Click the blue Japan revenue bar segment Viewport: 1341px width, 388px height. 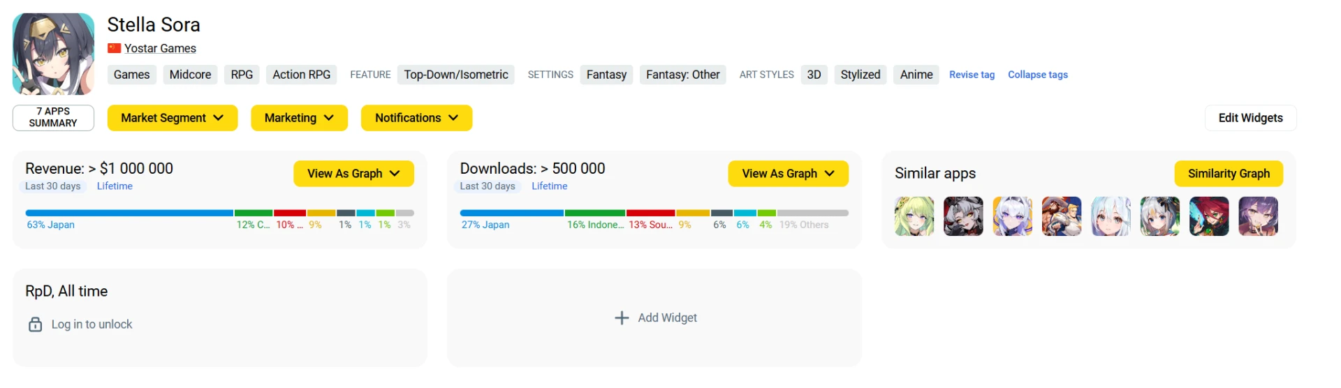[x=129, y=213]
